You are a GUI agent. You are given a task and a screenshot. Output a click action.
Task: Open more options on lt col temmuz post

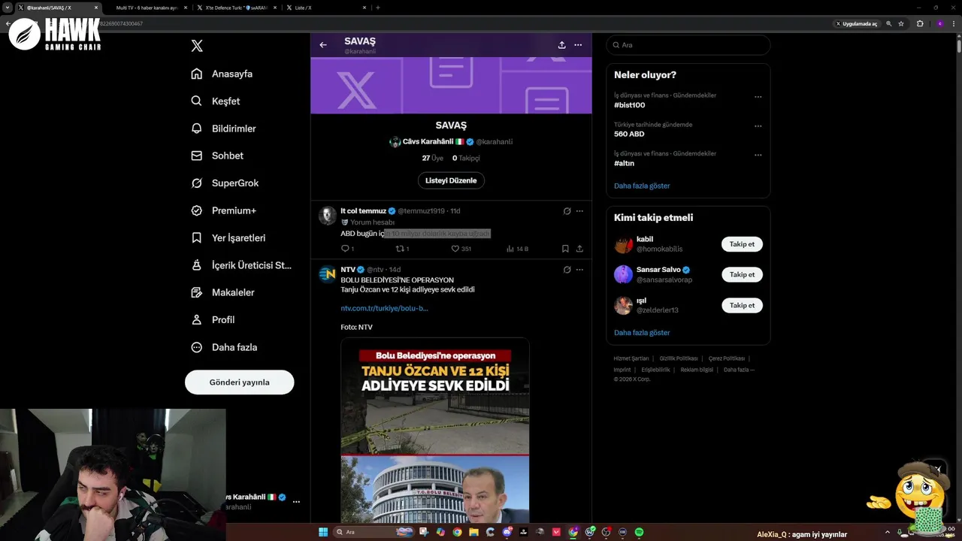(x=579, y=211)
